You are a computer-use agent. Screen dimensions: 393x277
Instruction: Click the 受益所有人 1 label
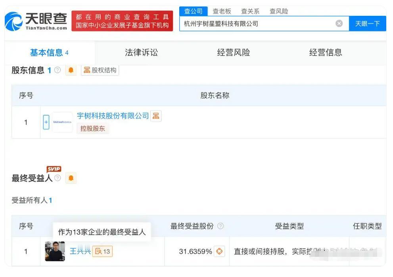pos(32,200)
